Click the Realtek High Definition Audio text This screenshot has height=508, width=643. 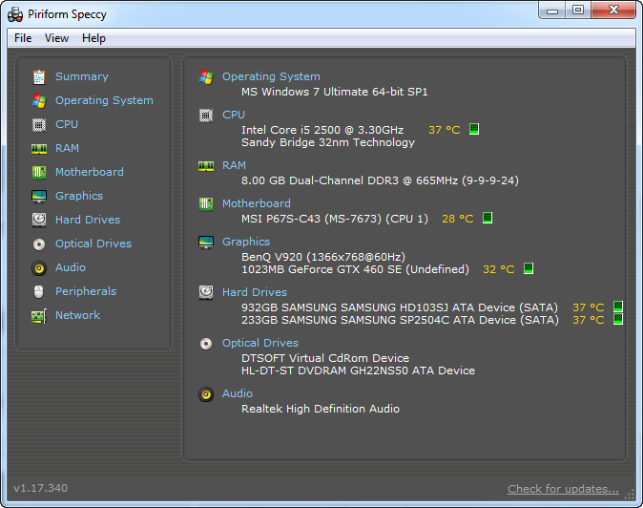(321, 409)
